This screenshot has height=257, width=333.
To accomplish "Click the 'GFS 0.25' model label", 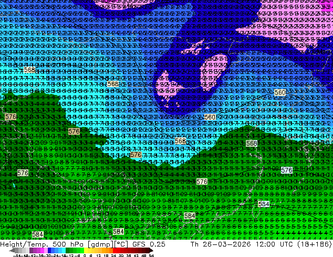I will [149, 244].
